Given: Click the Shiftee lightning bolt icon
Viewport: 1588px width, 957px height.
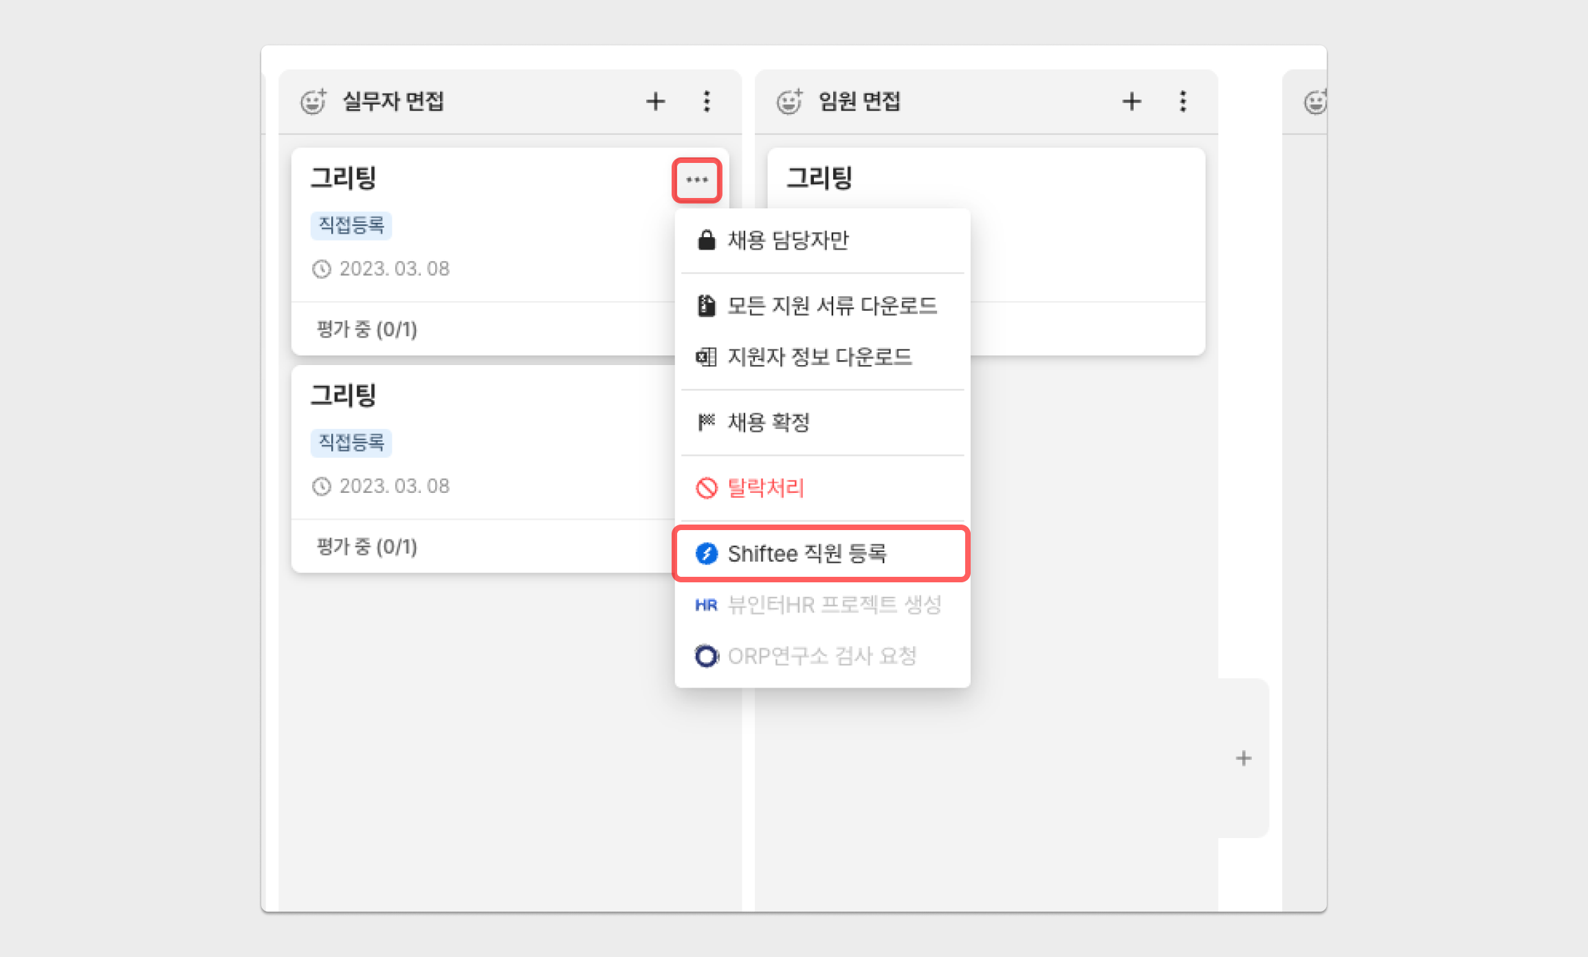Looking at the screenshot, I should click(x=707, y=553).
